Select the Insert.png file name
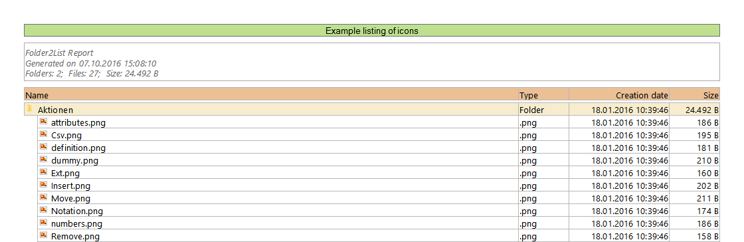744x242 pixels. point(70,185)
